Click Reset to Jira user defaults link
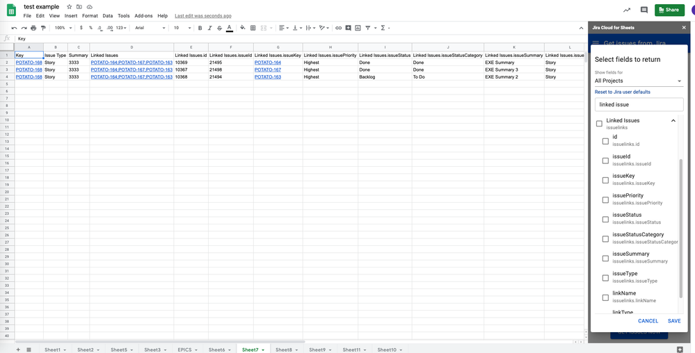Viewport: 695px width, 353px height. pyautogui.click(x=623, y=92)
